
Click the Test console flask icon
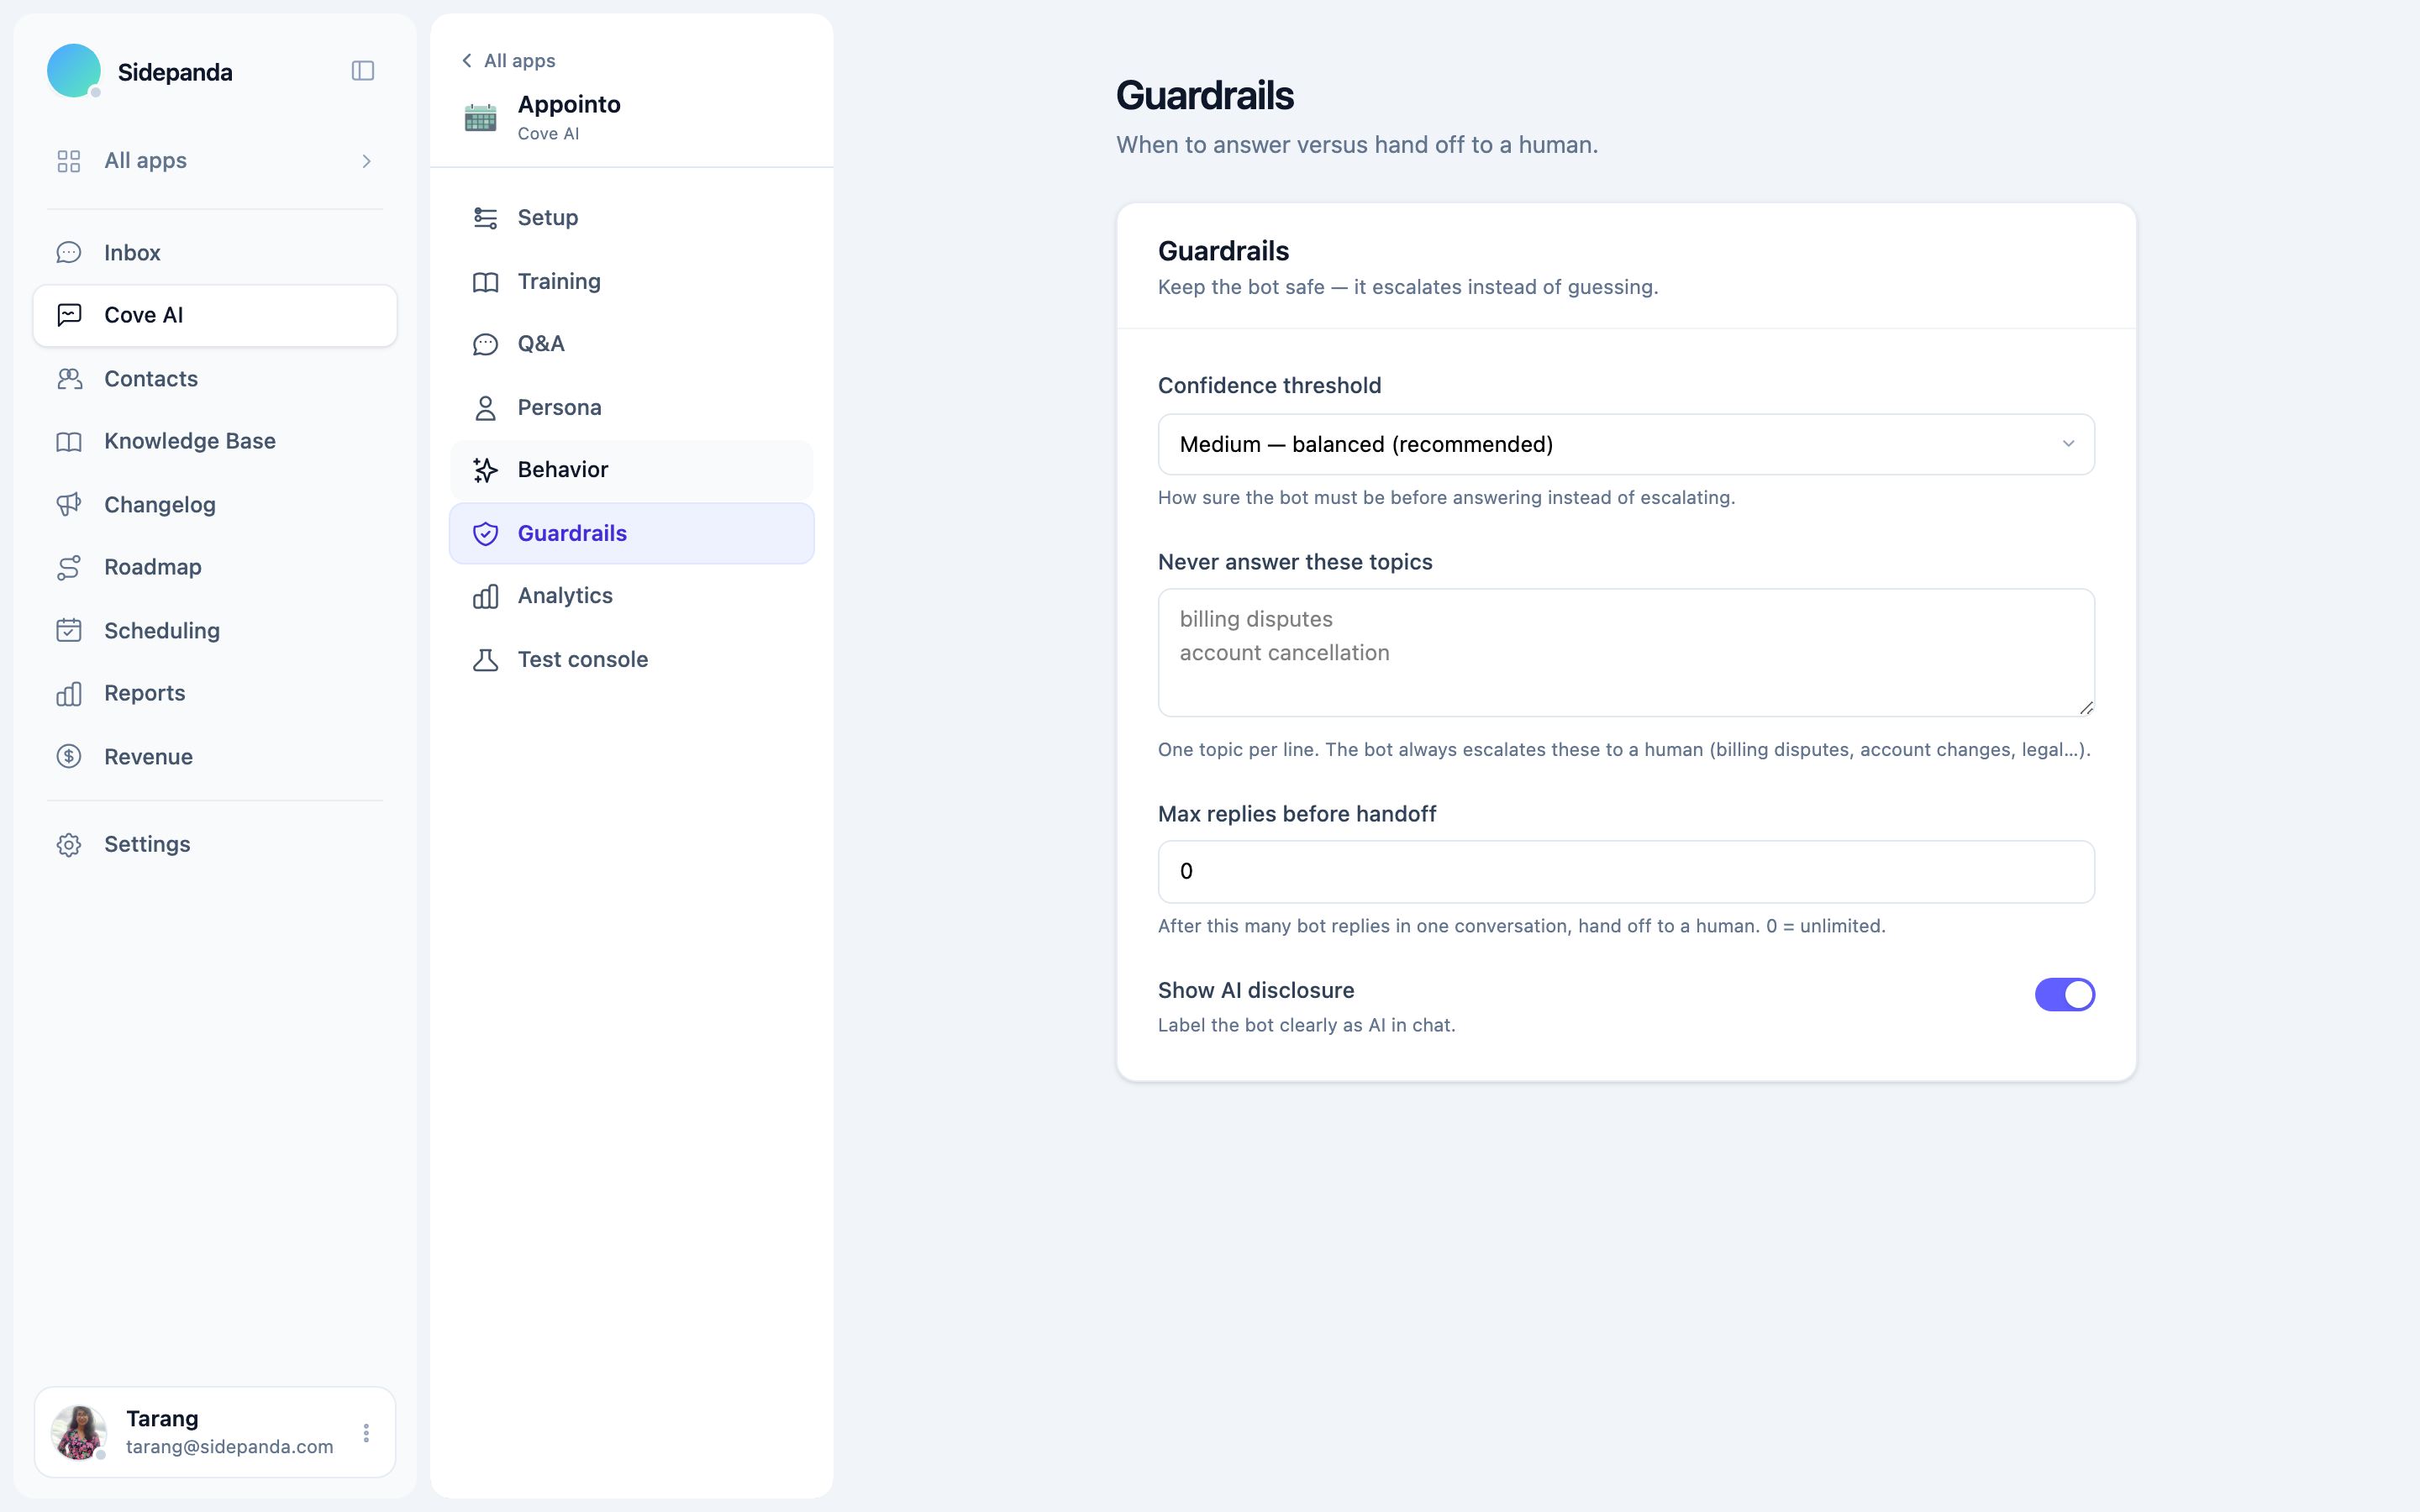click(485, 660)
